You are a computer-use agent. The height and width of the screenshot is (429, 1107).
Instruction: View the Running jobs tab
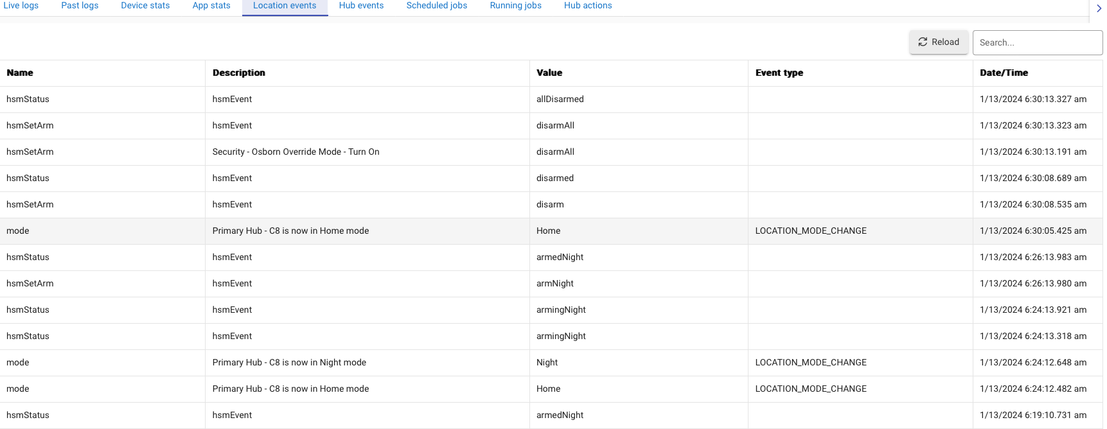pyautogui.click(x=515, y=6)
